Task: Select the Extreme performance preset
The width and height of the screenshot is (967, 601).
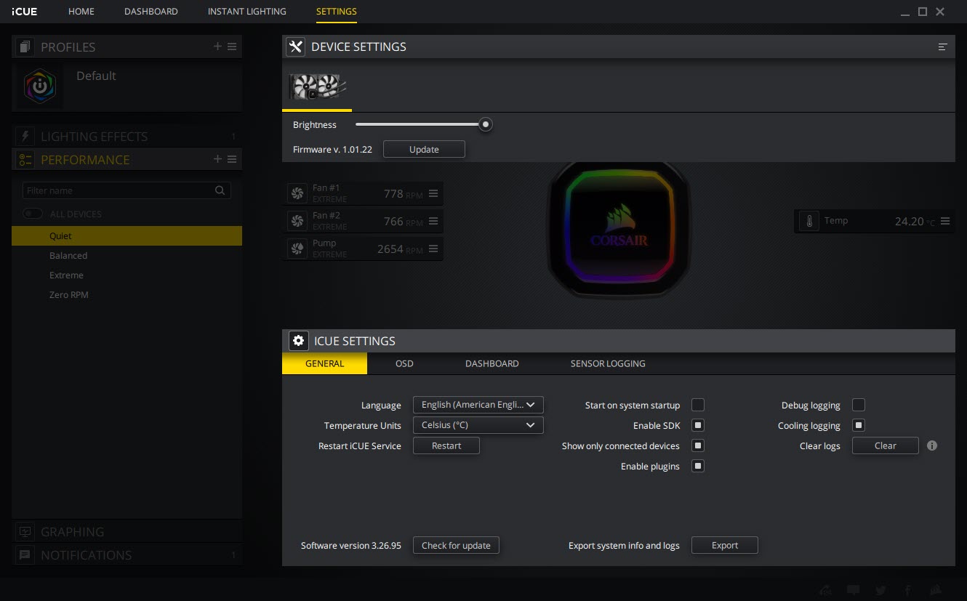Action: click(127, 275)
